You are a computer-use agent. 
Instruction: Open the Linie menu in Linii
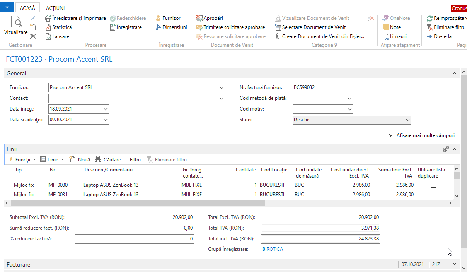[x=52, y=160]
